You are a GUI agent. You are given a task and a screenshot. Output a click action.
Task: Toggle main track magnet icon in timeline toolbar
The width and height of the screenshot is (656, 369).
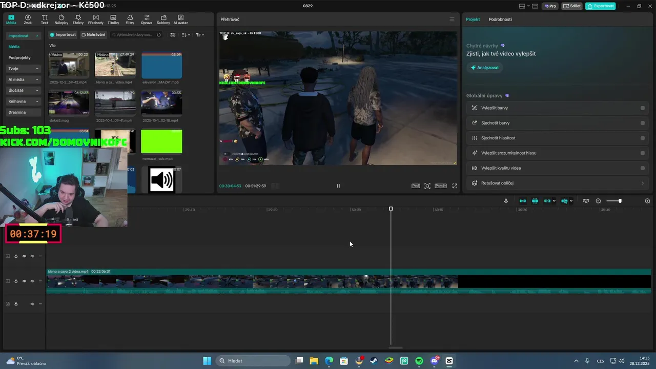tap(523, 201)
